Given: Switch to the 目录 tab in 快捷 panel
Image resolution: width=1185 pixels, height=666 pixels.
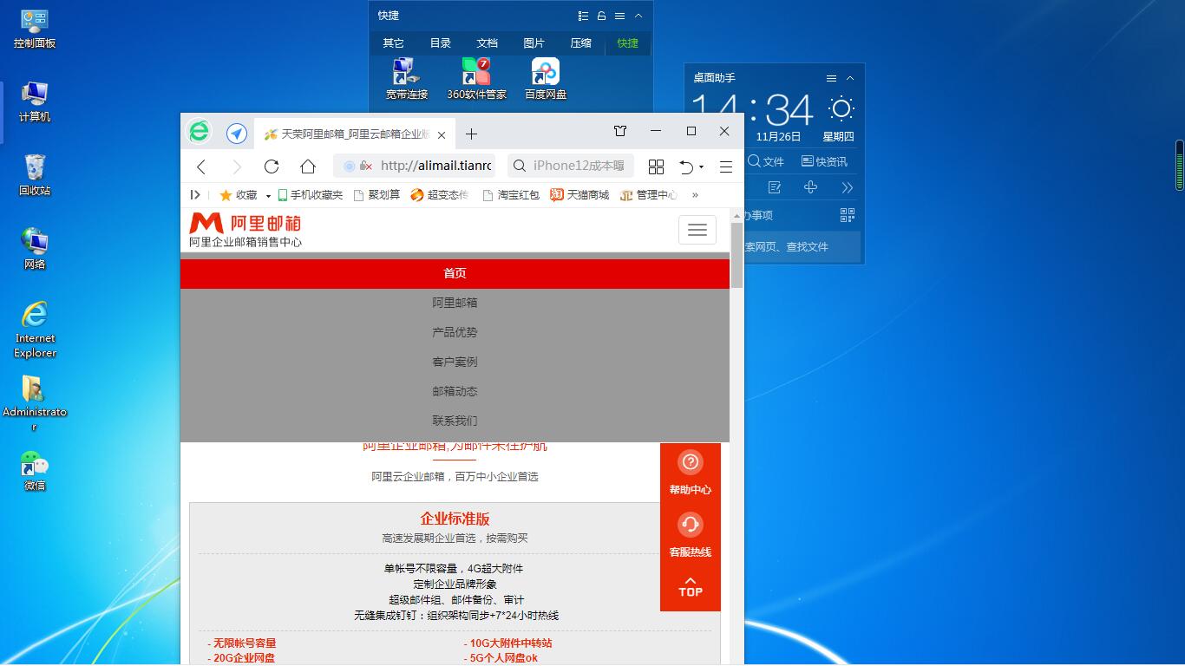Looking at the screenshot, I should tap(441, 43).
